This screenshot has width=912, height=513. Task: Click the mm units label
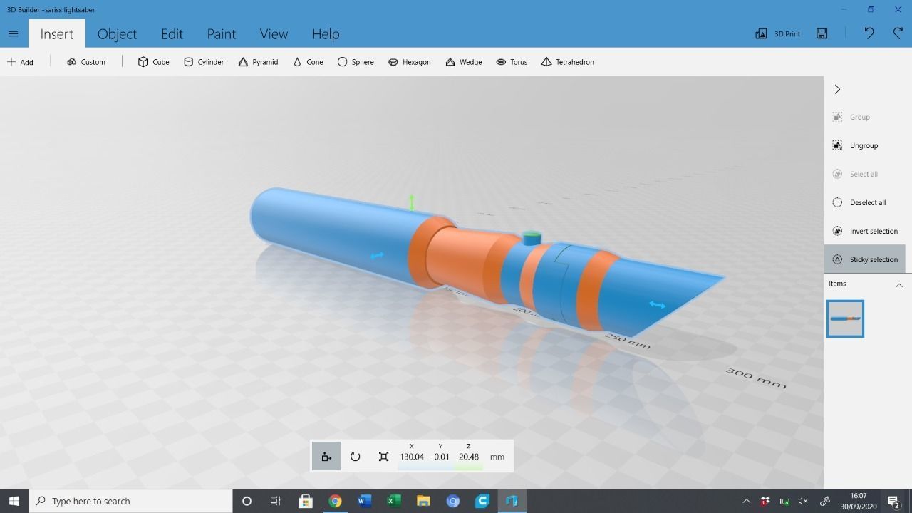(x=497, y=457)
